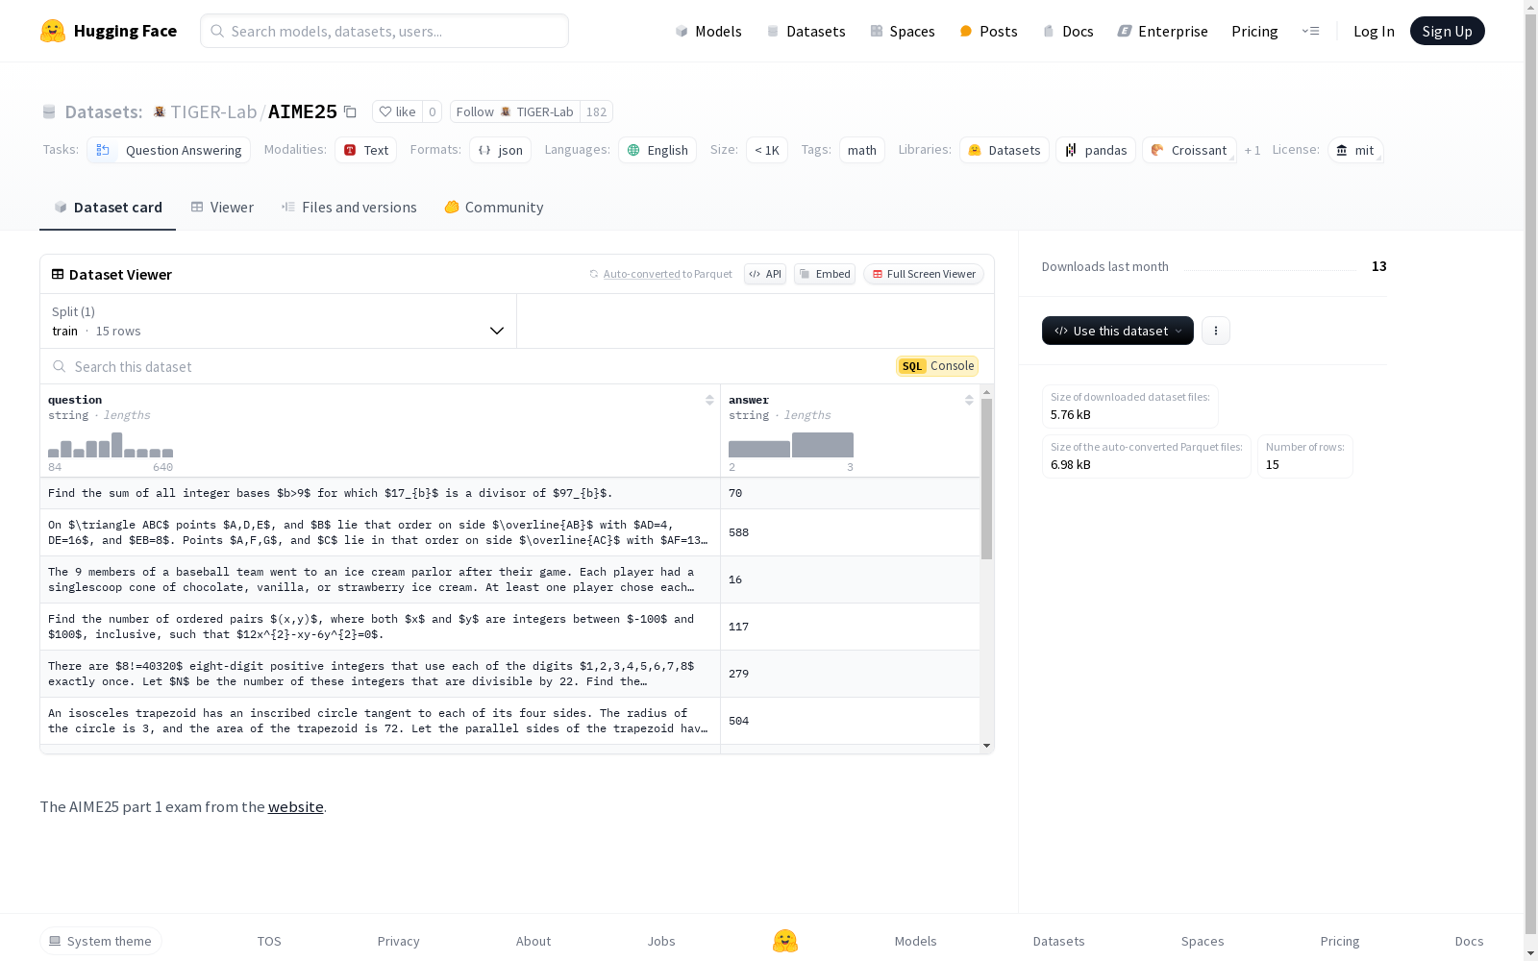
Task: Select the isosceles trapezoid question row
Action: pos(510,721)
